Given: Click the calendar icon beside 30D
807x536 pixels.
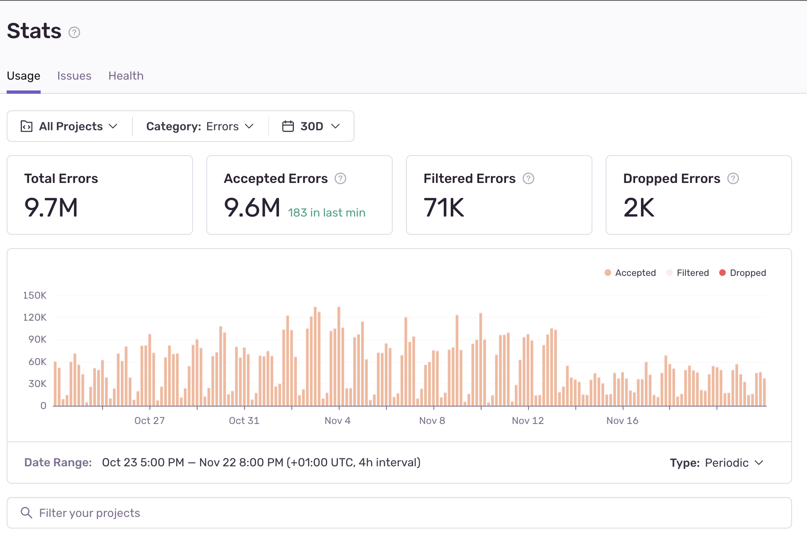Looking at the screenshot, I should click(x=288, y=126).
